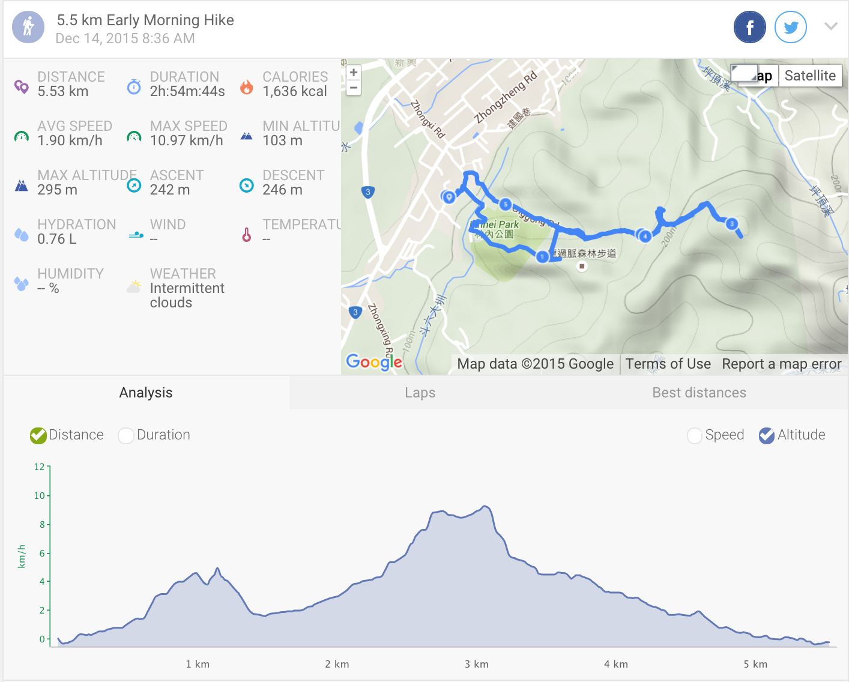Click the Report a map error link
Screen dimensions: 849x682
(x=781, y=364)
